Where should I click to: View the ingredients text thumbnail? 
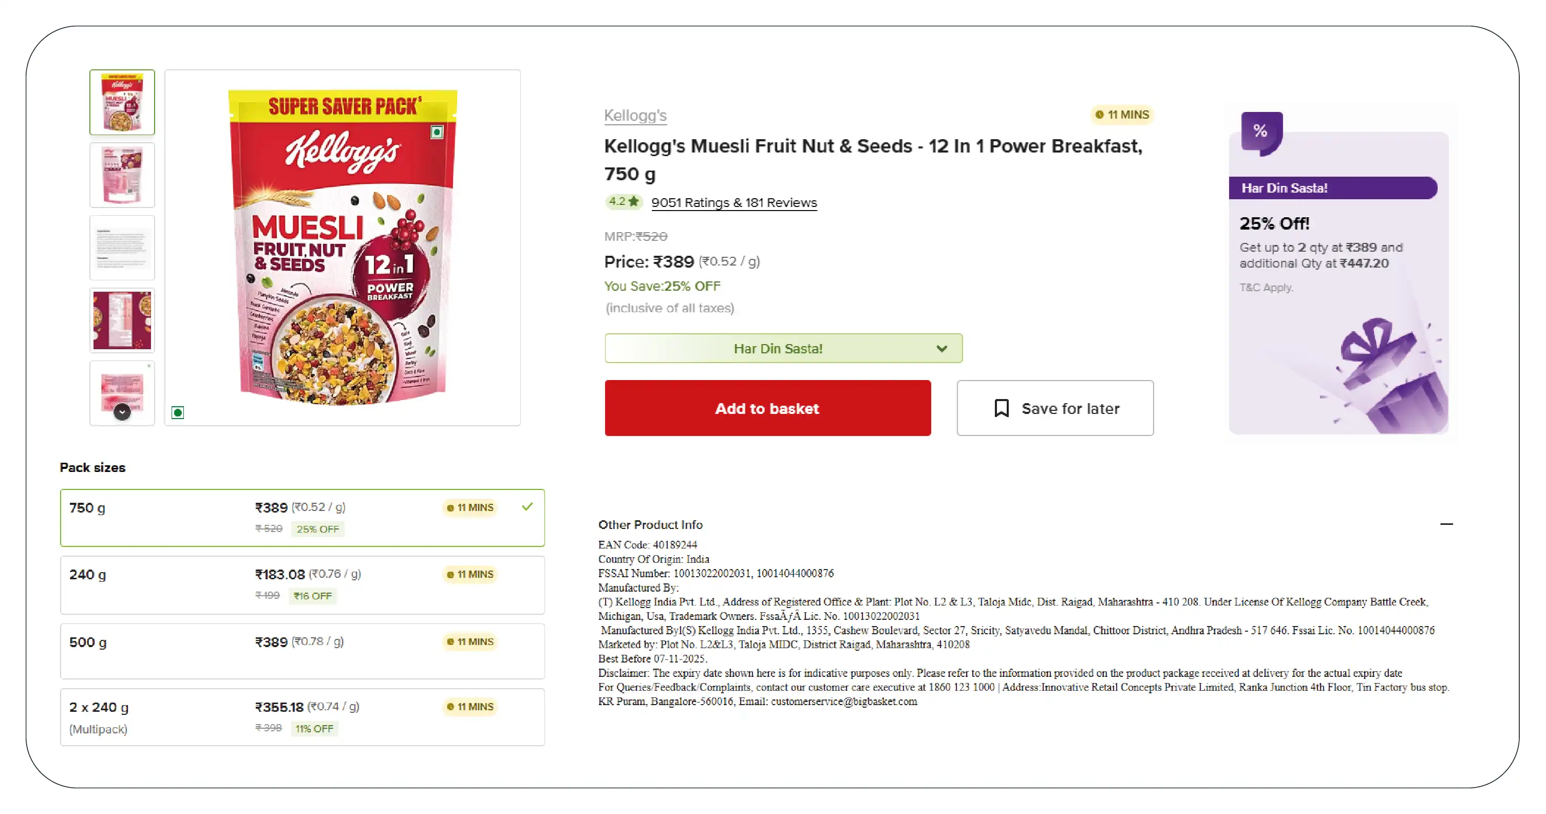[x=122, y=248]
